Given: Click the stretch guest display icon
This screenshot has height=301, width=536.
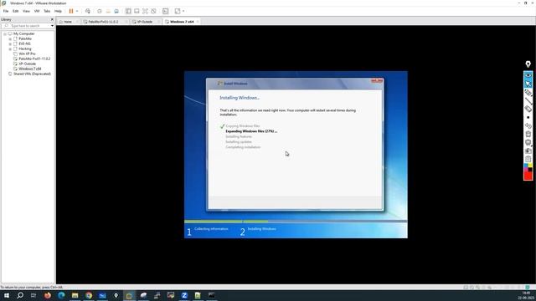Looking at the screenshot, I should [178, 11].
